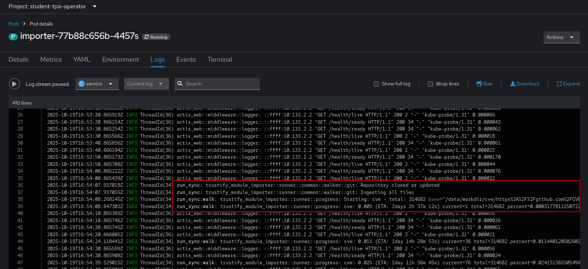This screenshot has height=269, width=588.
Task: Switch to the Metrics tab
Action: pos(51,59)
